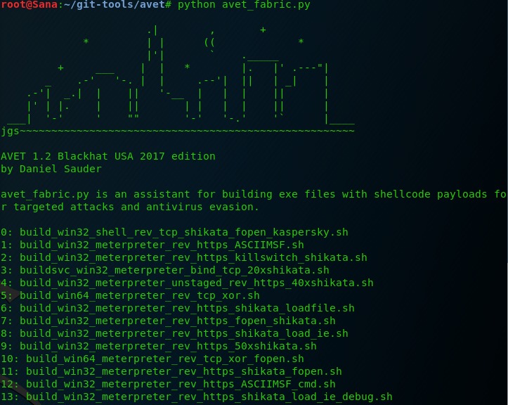The width and height of the screenshot is (508, 405).
Task: Click the jgs signature under the ASCII skyline
Action: pyautogui.click(x=10, y=131)
